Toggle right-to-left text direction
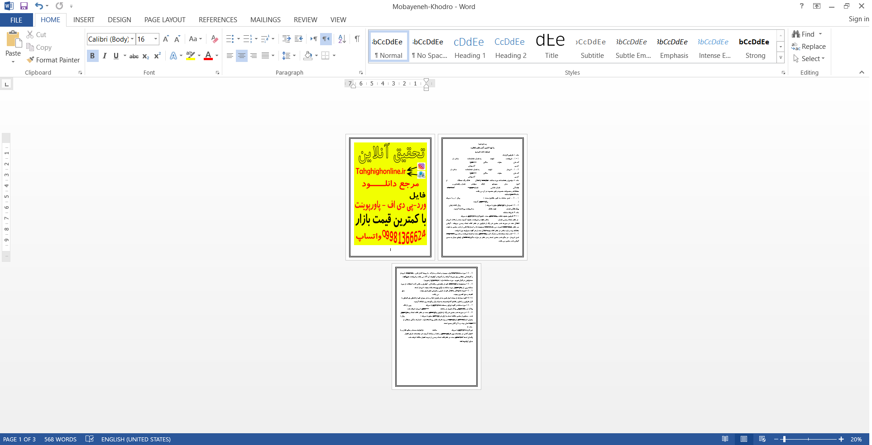 [326, 39]
